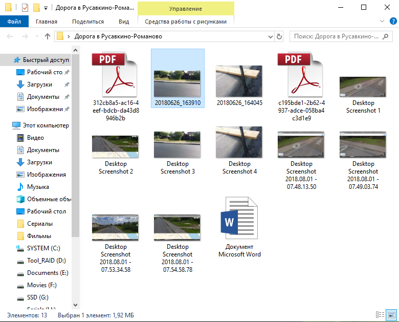Open the Файл ribbon tab
This screenshot has width=399, height=322.
(14, 22)
